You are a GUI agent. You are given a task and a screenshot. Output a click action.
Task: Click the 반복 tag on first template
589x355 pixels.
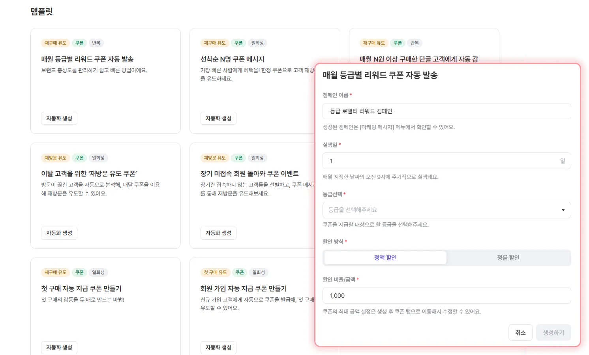click(96, 43)
